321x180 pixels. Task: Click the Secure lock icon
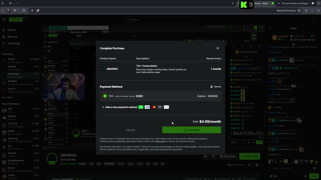tap(211, 87)
